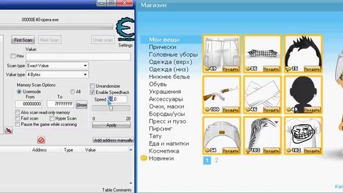The width and height of the screenshot is (343, 193).
Task: Open the Новинки category
Action: pos(161,158)
